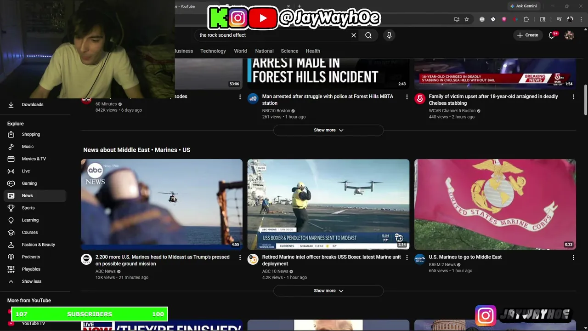Switch to the National tab
This screenshot has width=588, height=331.
click(264, 51)
